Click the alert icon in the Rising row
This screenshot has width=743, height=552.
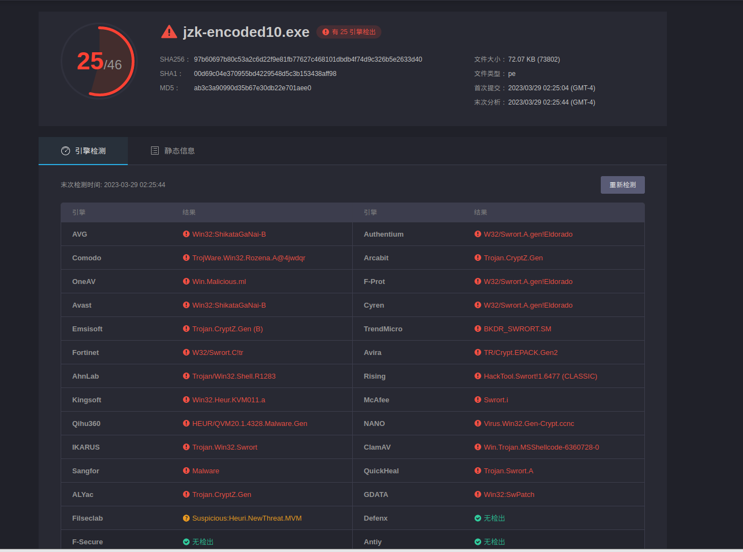[x=478, y=376]
